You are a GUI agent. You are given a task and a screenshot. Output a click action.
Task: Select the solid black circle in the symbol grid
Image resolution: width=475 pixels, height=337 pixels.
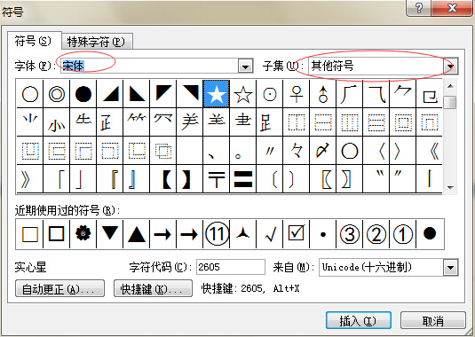pyautogui.click(x=83, y=94)
